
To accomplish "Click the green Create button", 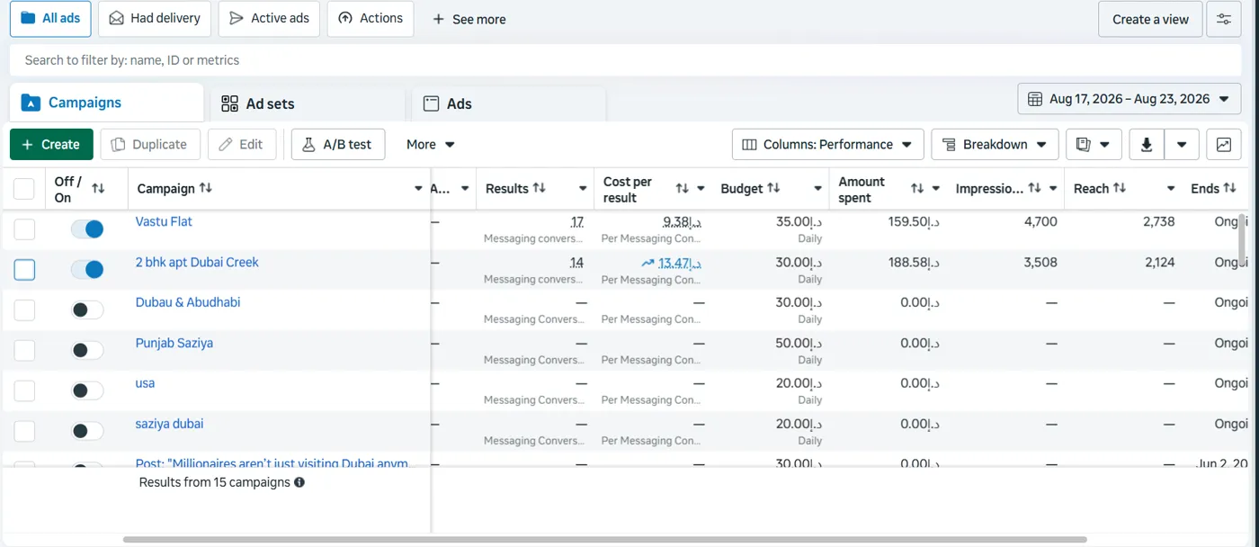I will click(x=51, y=144).
